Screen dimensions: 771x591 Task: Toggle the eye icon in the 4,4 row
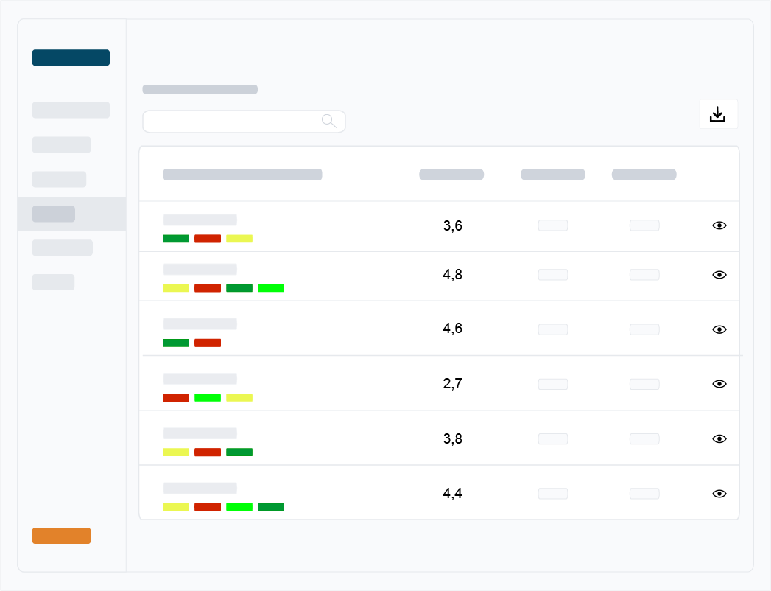[719, 494]
